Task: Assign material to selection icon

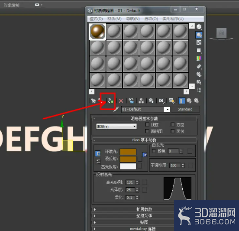Action: point(111,101)
